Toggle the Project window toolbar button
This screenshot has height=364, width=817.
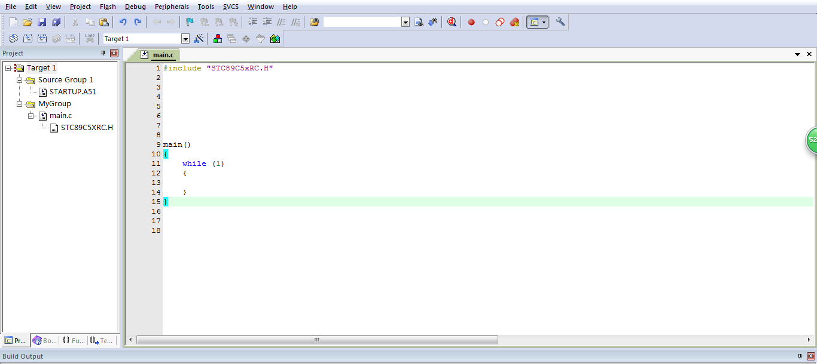pyautogui.click(x=534, y=22)
